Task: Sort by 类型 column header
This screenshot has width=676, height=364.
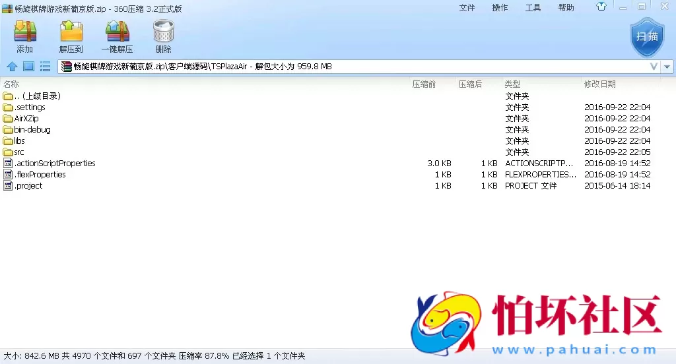Action: tap(512, 84)
